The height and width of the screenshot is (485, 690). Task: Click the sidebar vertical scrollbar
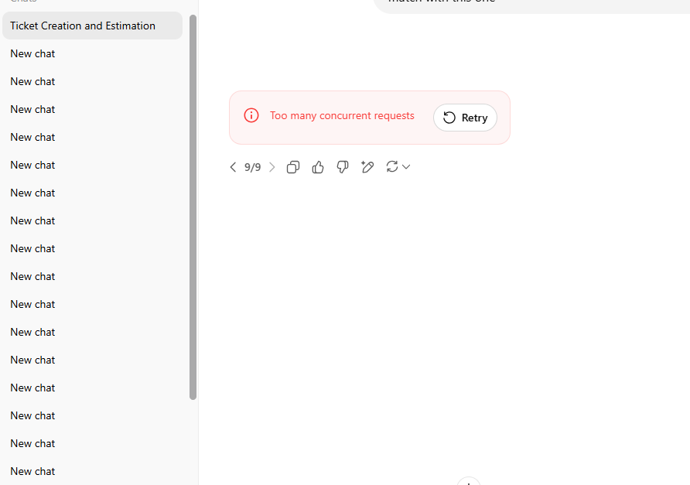pos(193,207)
